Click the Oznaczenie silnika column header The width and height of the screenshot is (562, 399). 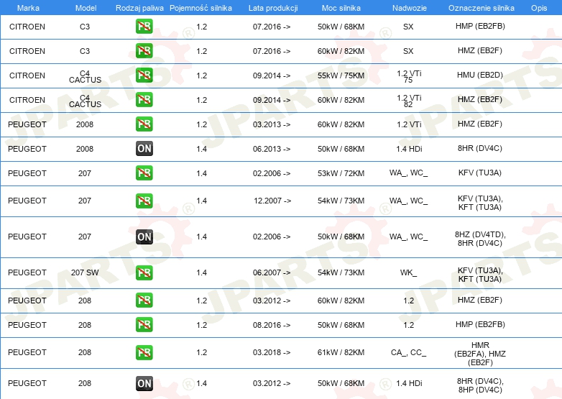coord(481,7)
